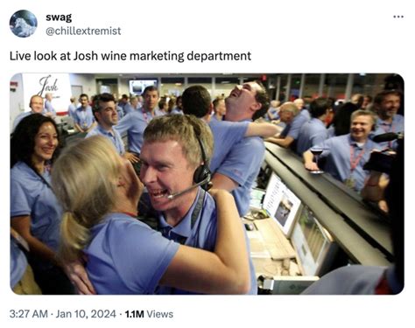Click the video camera at right edge
This screenshot has height=328, width=415.
click(x=383, y=153)
